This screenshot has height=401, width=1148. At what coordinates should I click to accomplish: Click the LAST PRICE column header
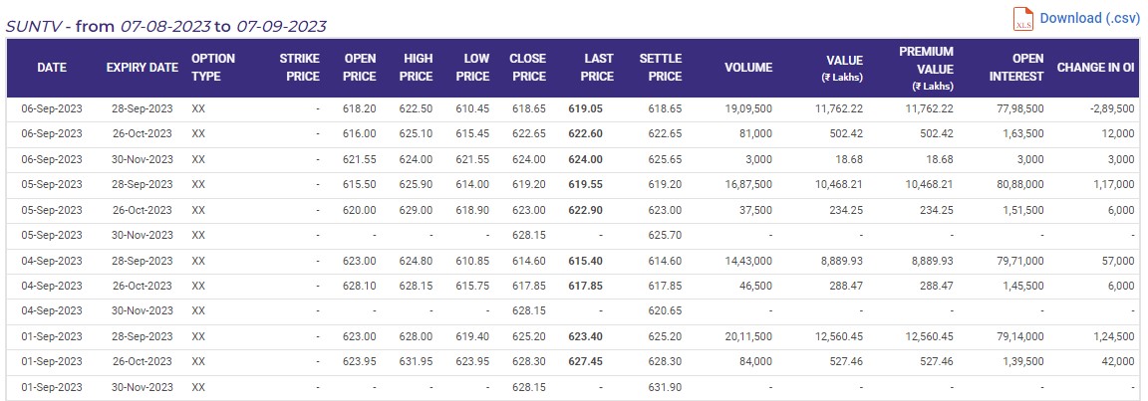pos(597,68)
